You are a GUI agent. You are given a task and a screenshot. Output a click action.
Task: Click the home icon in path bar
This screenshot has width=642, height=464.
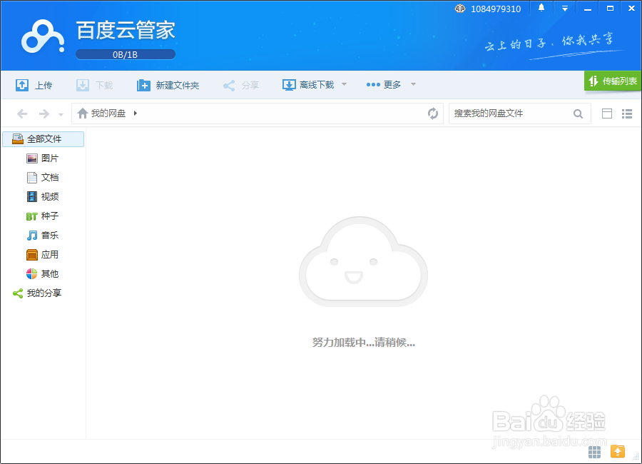(83, 113)
